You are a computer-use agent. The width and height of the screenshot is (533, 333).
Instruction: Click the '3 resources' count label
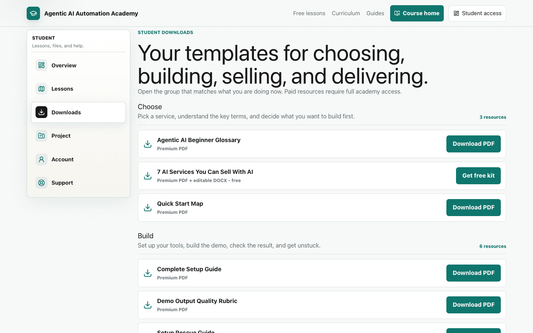point(493,117)
